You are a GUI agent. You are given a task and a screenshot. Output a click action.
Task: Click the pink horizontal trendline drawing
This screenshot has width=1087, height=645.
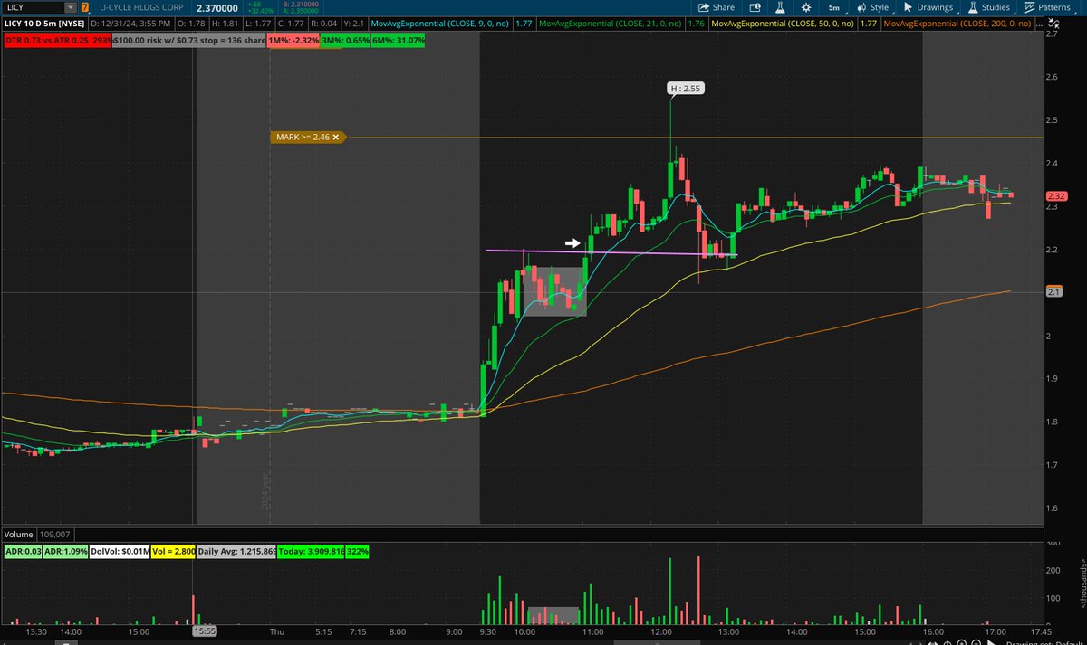click(x=611, y=252)
